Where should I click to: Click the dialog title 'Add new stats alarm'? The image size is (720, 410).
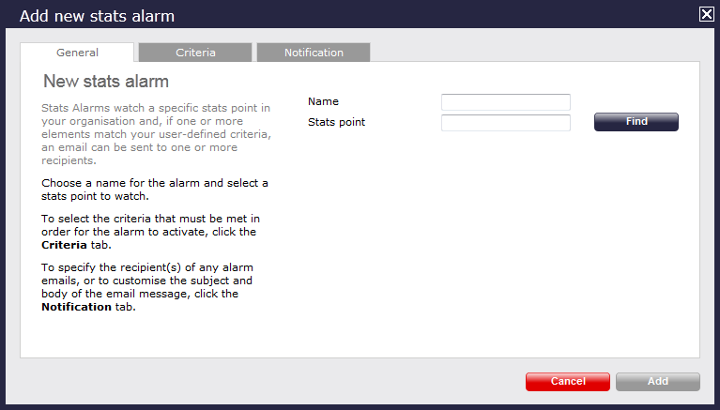coord(97,16)
